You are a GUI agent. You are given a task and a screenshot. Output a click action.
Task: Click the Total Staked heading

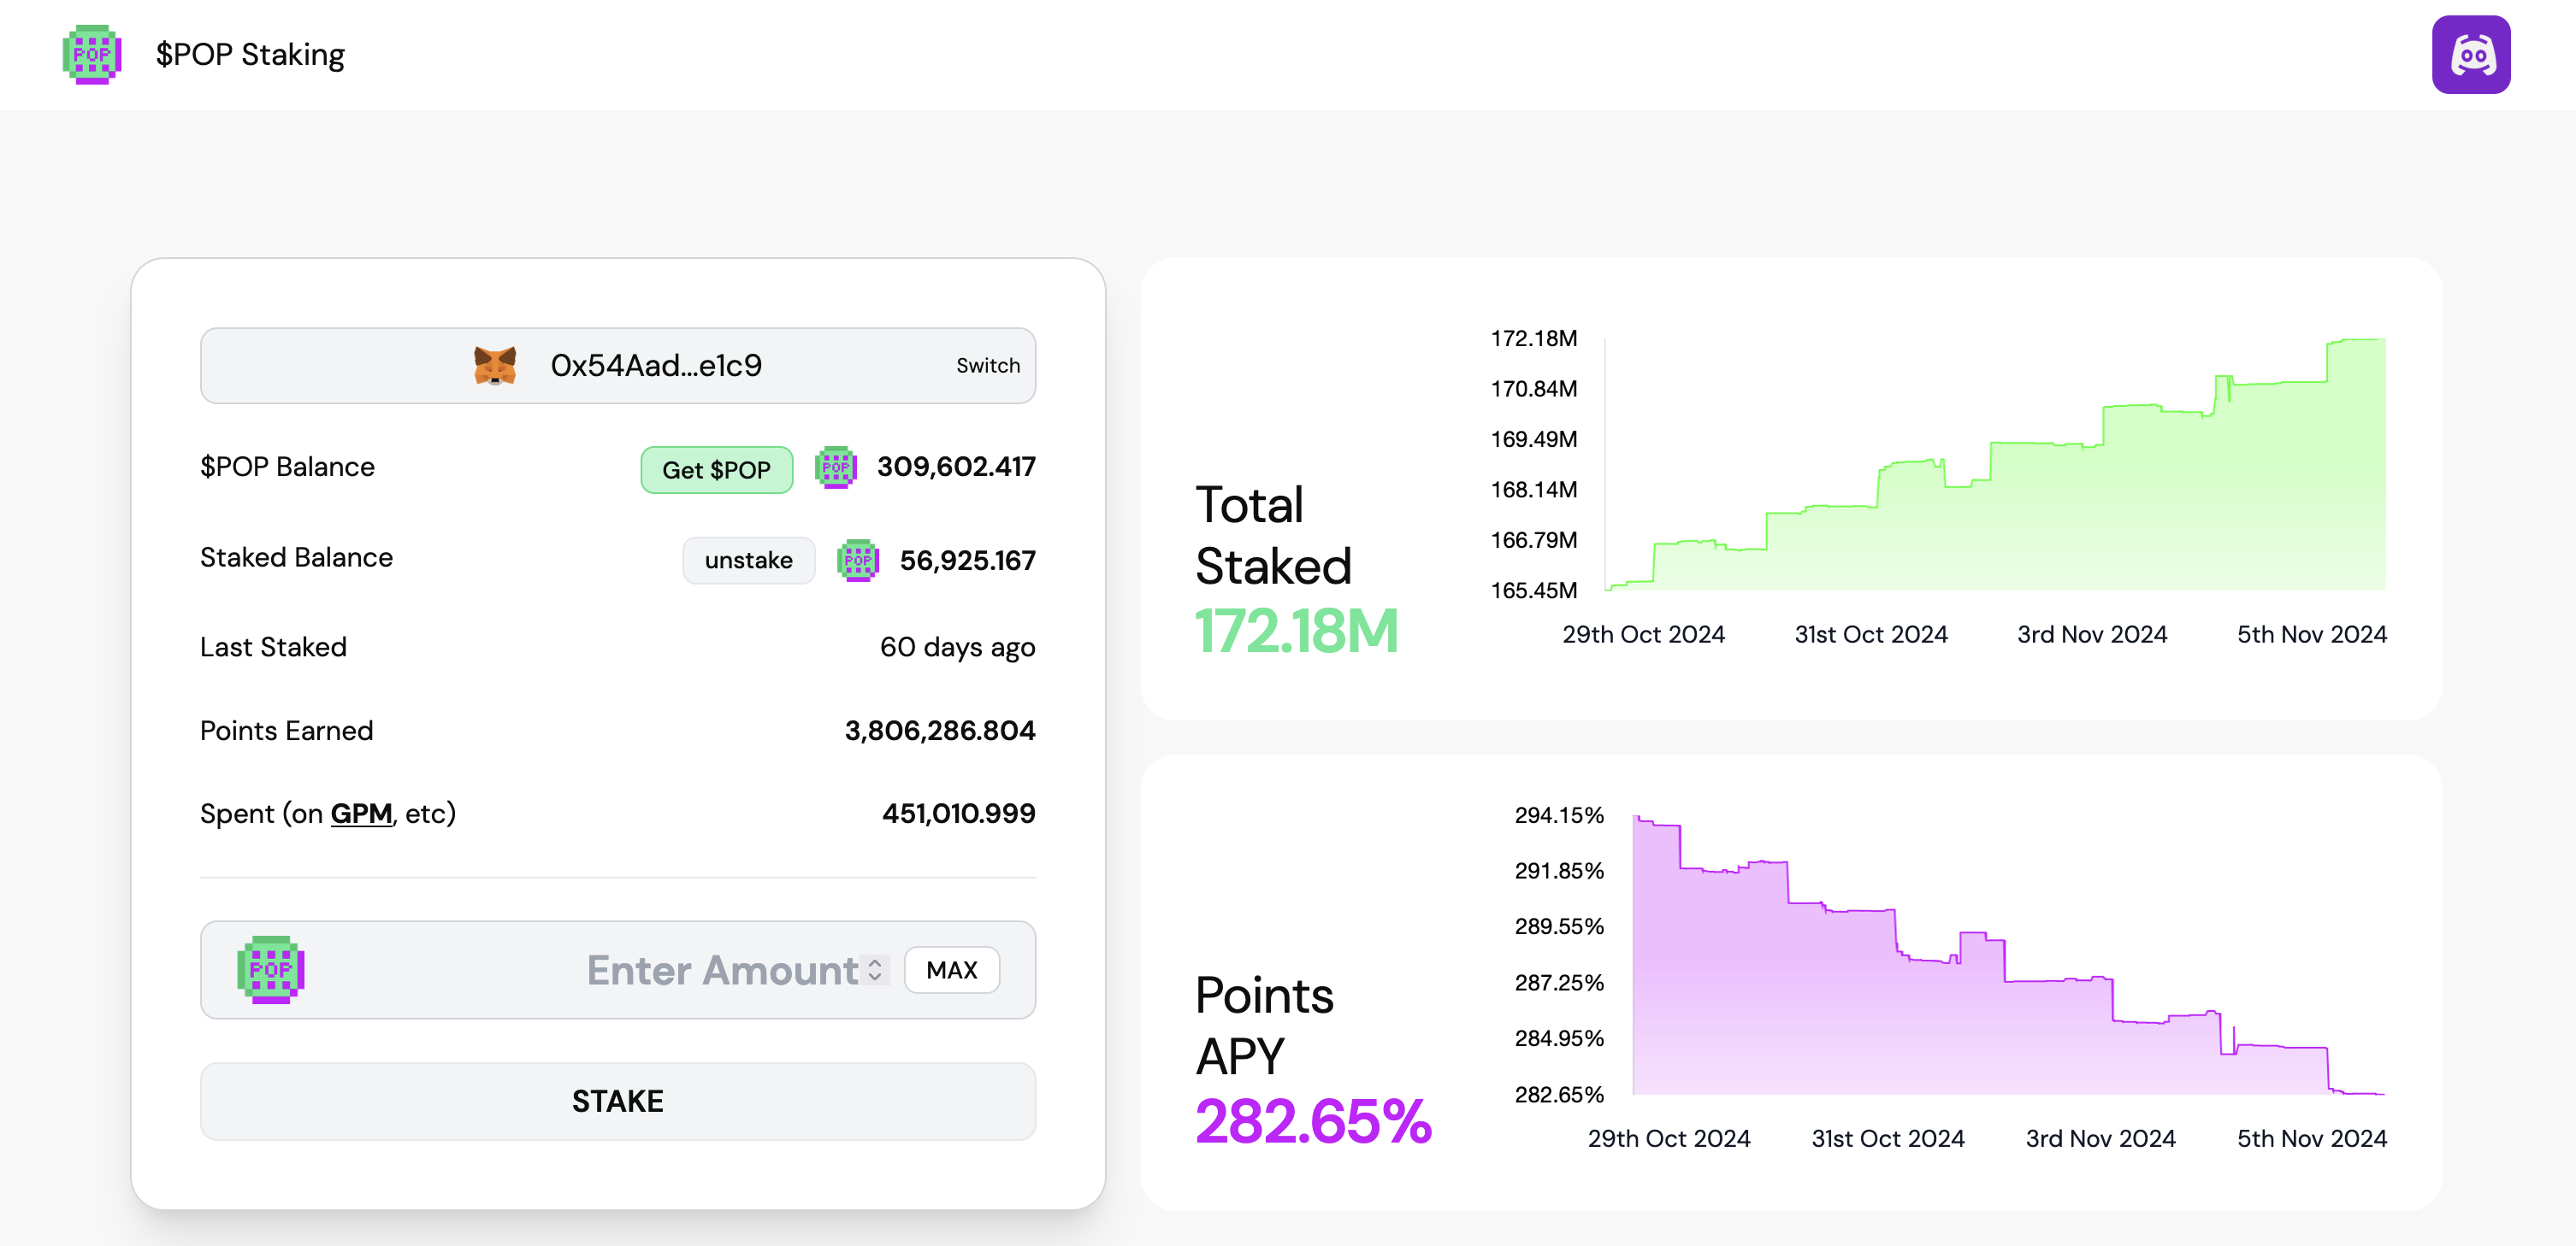(x=1273, y=536)
